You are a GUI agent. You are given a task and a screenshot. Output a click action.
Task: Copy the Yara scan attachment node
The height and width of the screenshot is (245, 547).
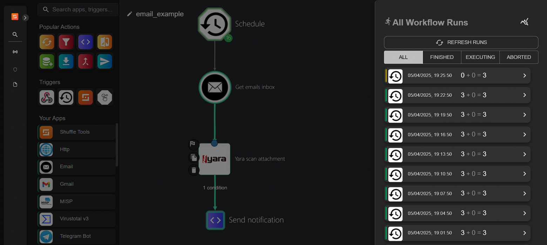194,157
